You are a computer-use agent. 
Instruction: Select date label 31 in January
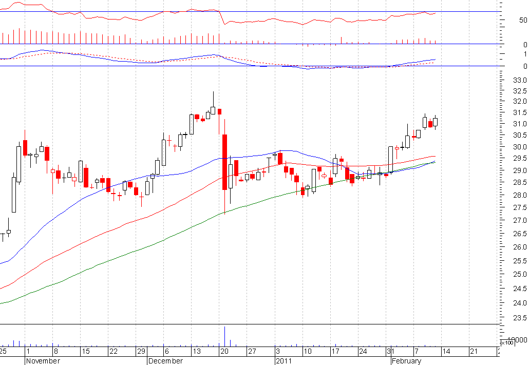pyautogui.click(x=390, y=351)
